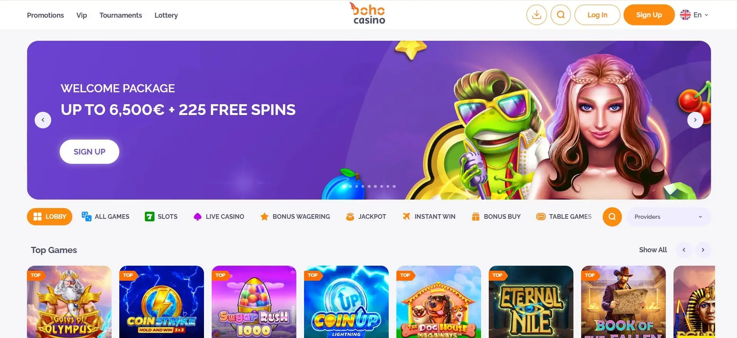This screenshot has height=338, width=737.
Task: Open the Providers dropdown
Action: click(668, 217)
